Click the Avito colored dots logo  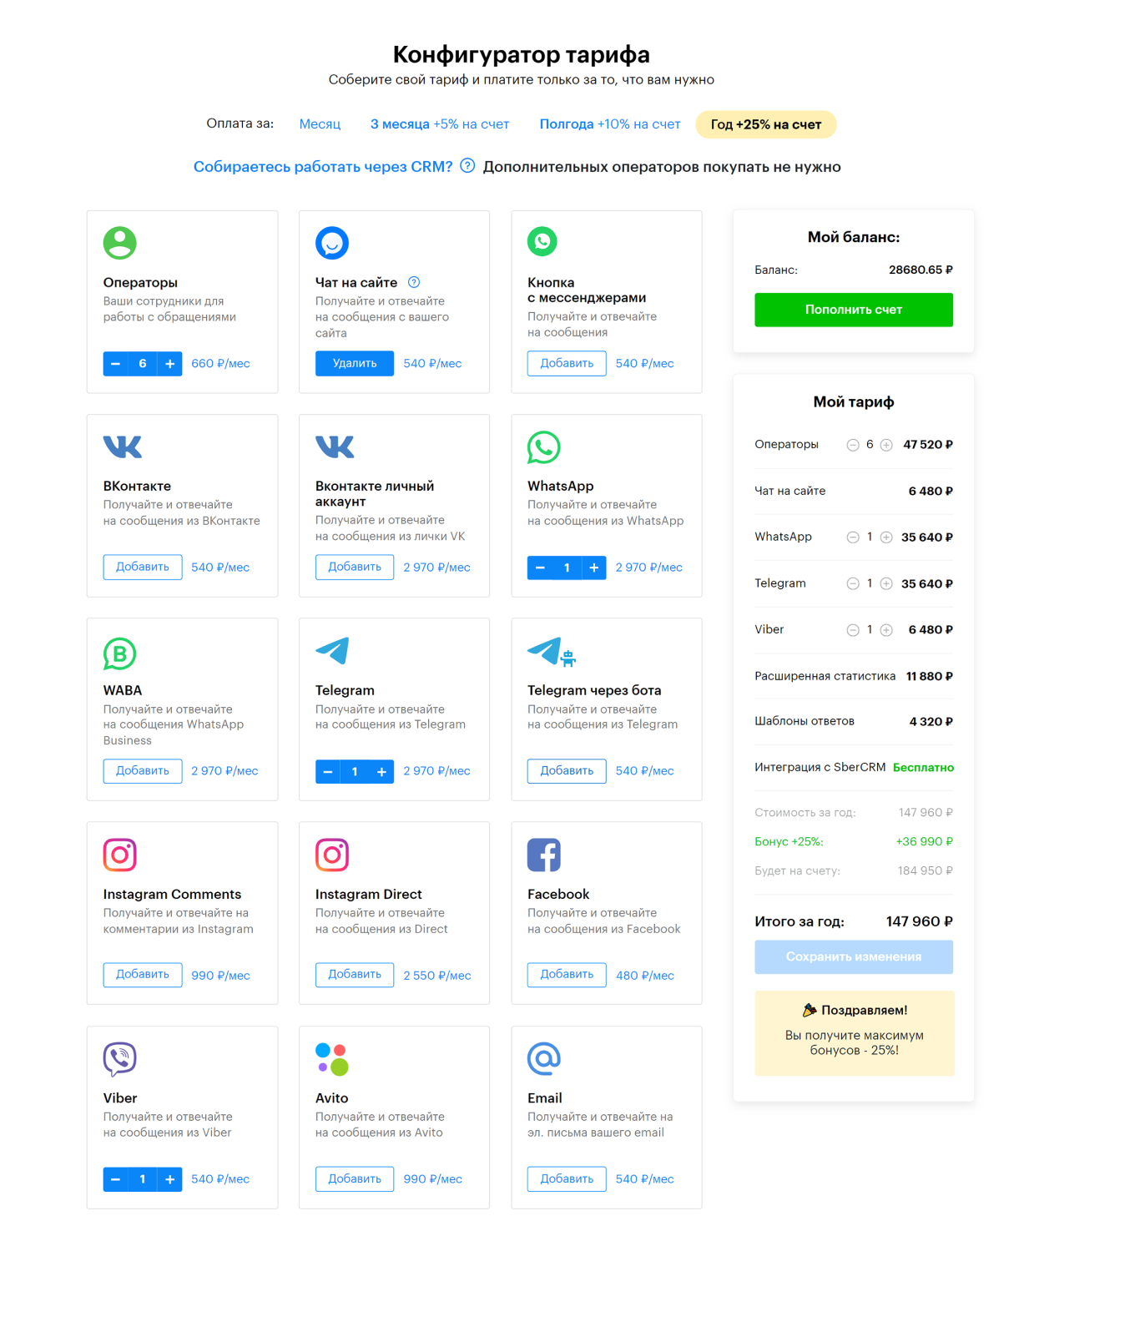click(331, 1059)
